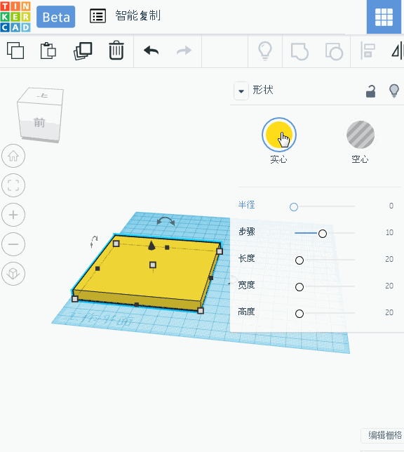Select the yellow 实心 solid color swatch
Viewport: 404px width, 452px height.
pyautogui.click(x=279, y=135)
